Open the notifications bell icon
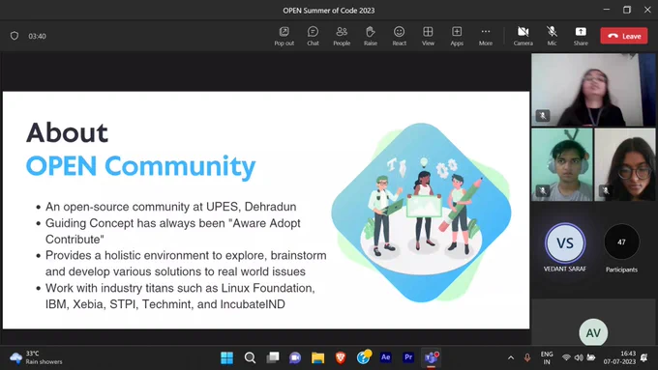The image size is (658, 370). pyautogui.click(x=644, y=357)
